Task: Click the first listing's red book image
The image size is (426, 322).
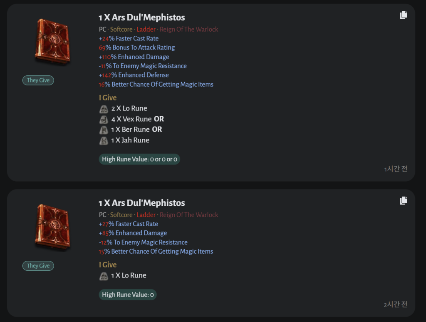Action: click(x=52, y=42)
